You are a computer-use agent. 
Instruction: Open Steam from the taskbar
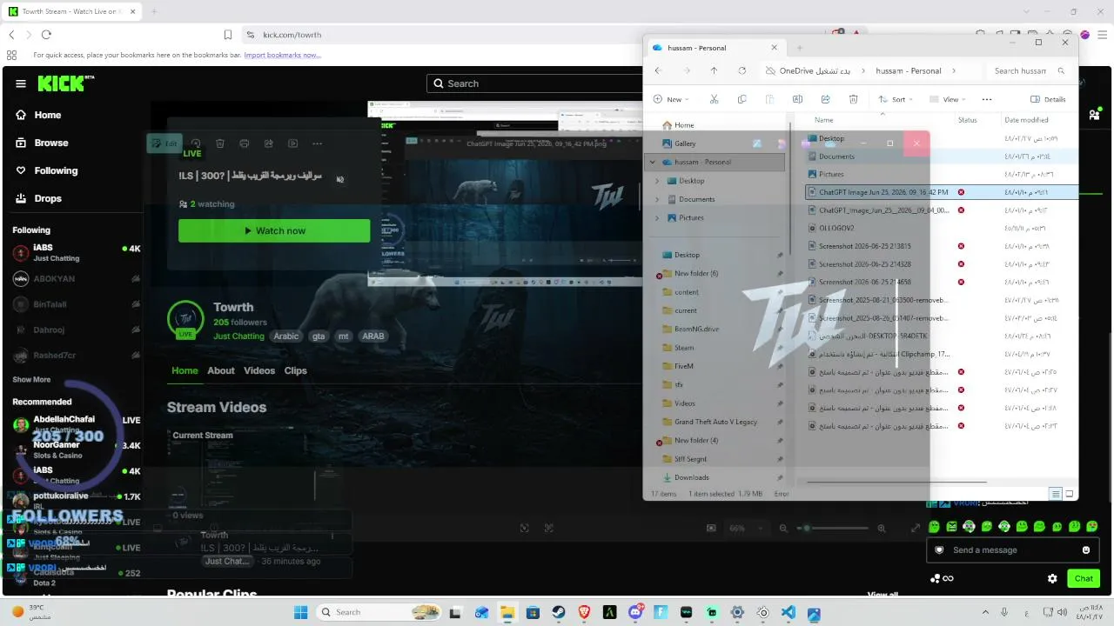pyautogui.click(x=558, y=612)
